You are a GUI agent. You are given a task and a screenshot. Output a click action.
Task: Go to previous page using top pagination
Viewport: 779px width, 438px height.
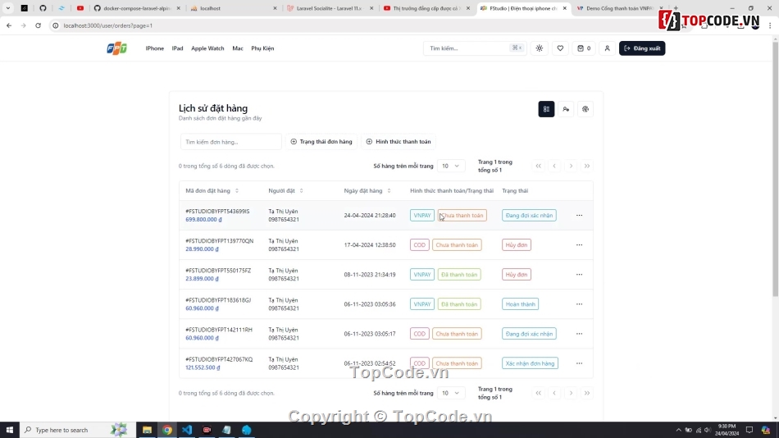pos(554,166)
